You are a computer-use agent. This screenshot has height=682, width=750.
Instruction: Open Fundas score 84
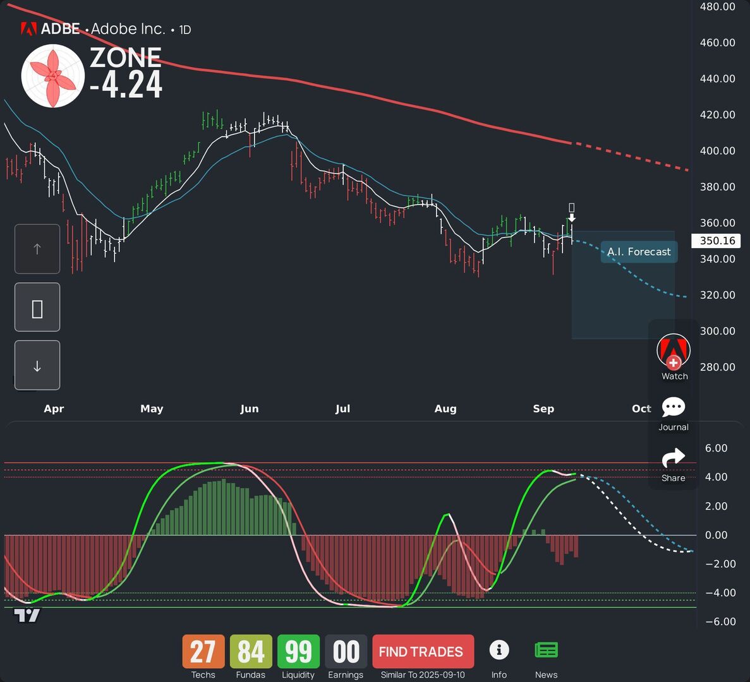tap(251, 652)
